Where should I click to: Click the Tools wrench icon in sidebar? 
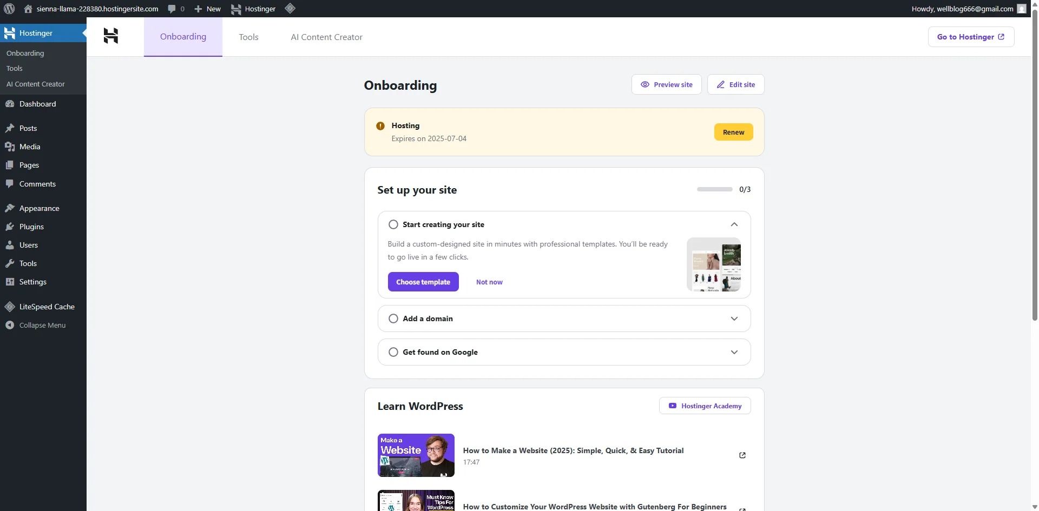point(10,263)
